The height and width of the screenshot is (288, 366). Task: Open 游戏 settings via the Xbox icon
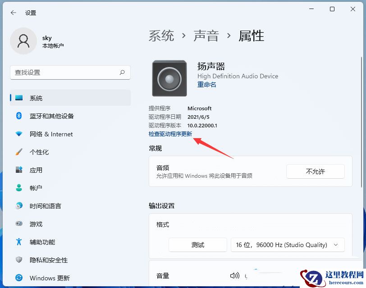[x=18, y=224]
